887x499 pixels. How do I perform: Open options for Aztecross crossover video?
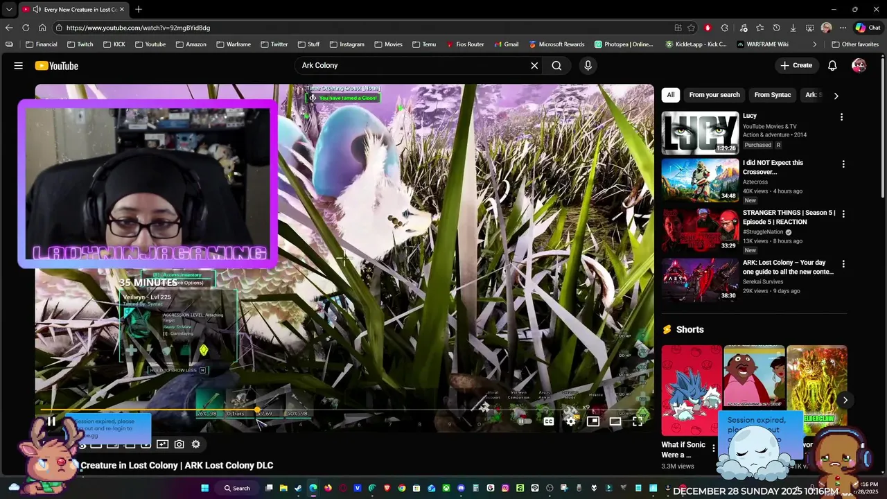843,164
